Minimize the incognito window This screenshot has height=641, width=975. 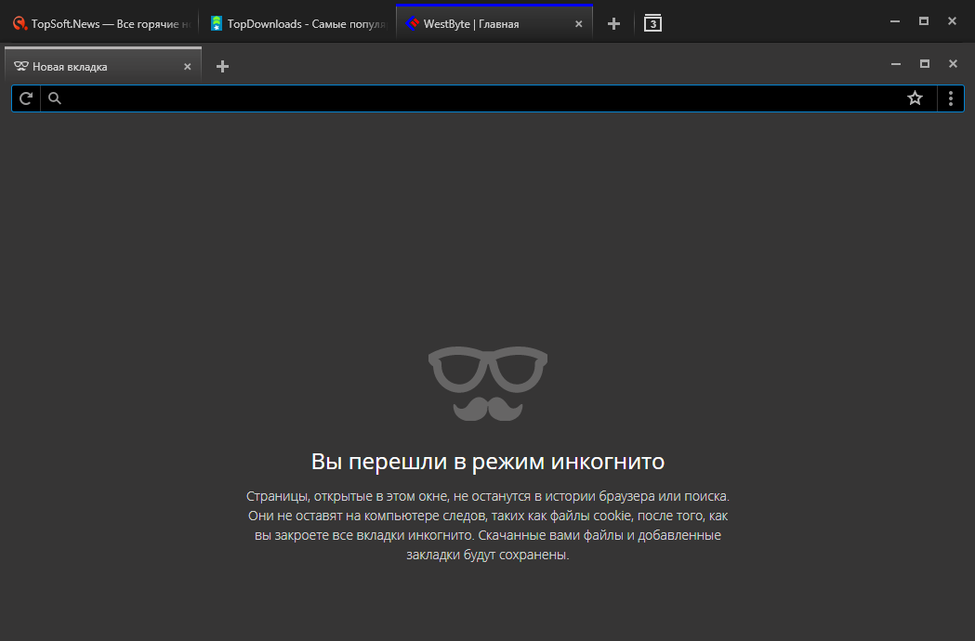coord(896,64)
